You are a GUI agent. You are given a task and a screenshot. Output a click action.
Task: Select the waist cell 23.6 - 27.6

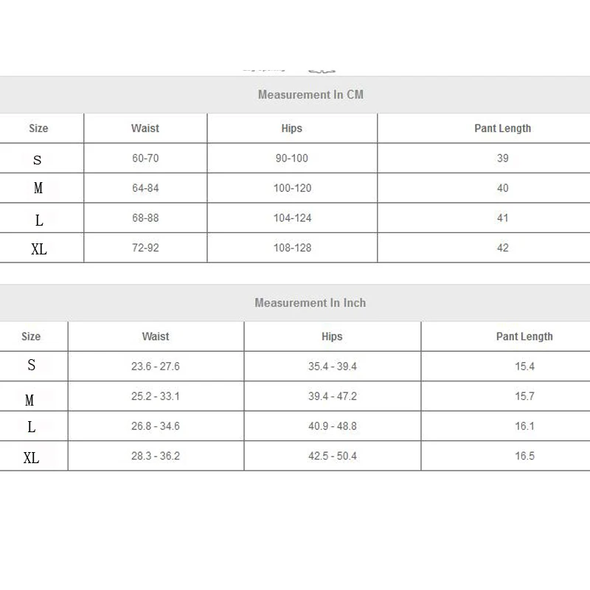156,367
